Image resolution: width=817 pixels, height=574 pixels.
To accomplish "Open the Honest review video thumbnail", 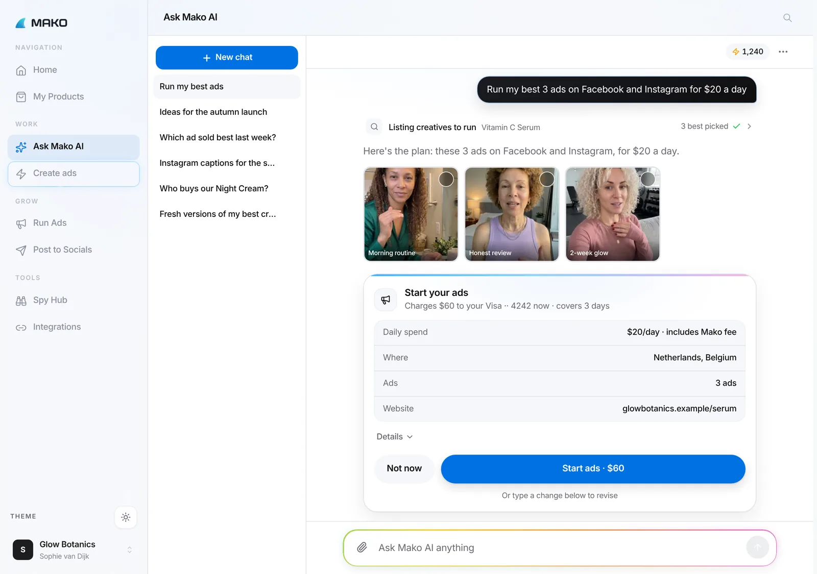I will [512, 214].
